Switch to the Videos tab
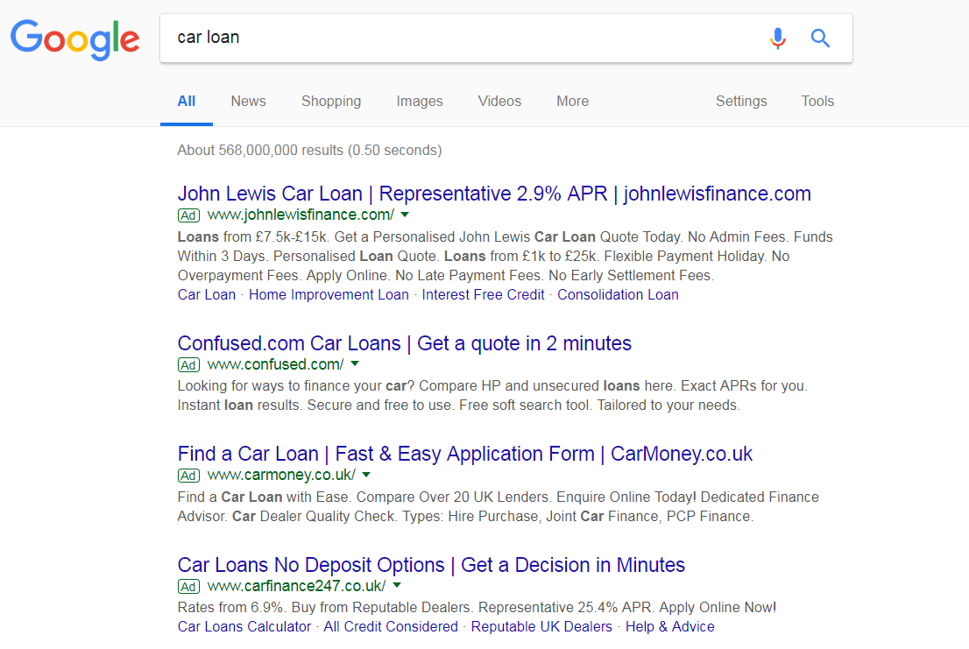Viewport: 969px width, 649px height. point(499,102)
